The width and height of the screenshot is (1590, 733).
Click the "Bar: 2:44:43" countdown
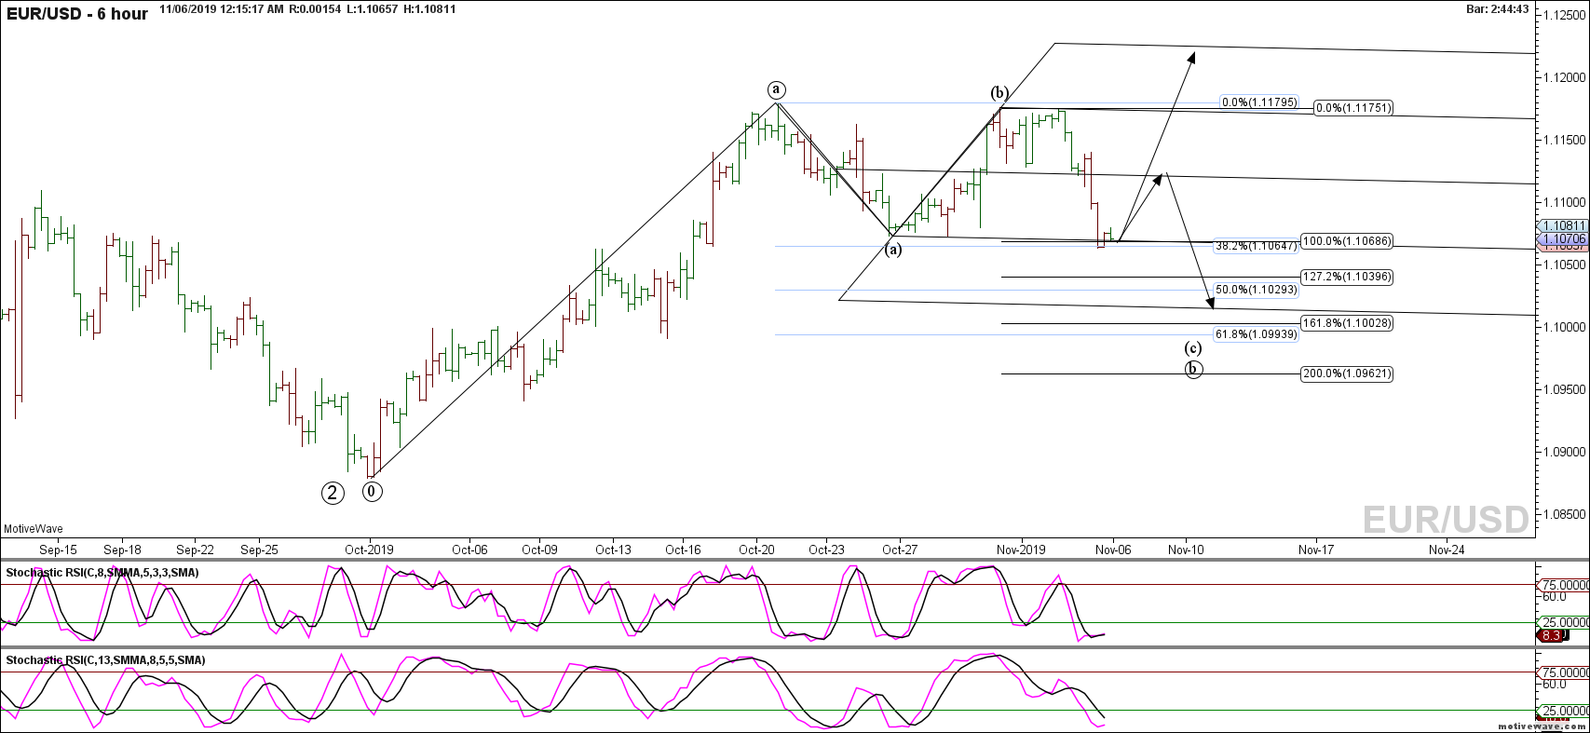[x=1497, y=8]
